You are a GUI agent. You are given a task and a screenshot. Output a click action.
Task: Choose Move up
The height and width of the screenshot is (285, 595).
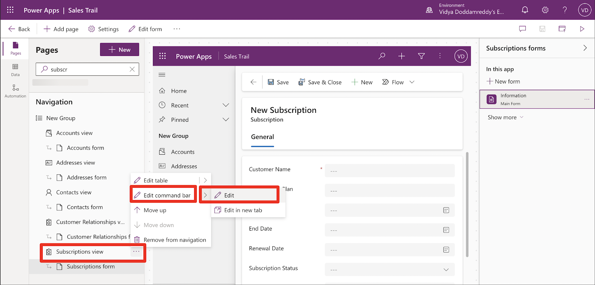pyautogui.click(x=155, y=210)
